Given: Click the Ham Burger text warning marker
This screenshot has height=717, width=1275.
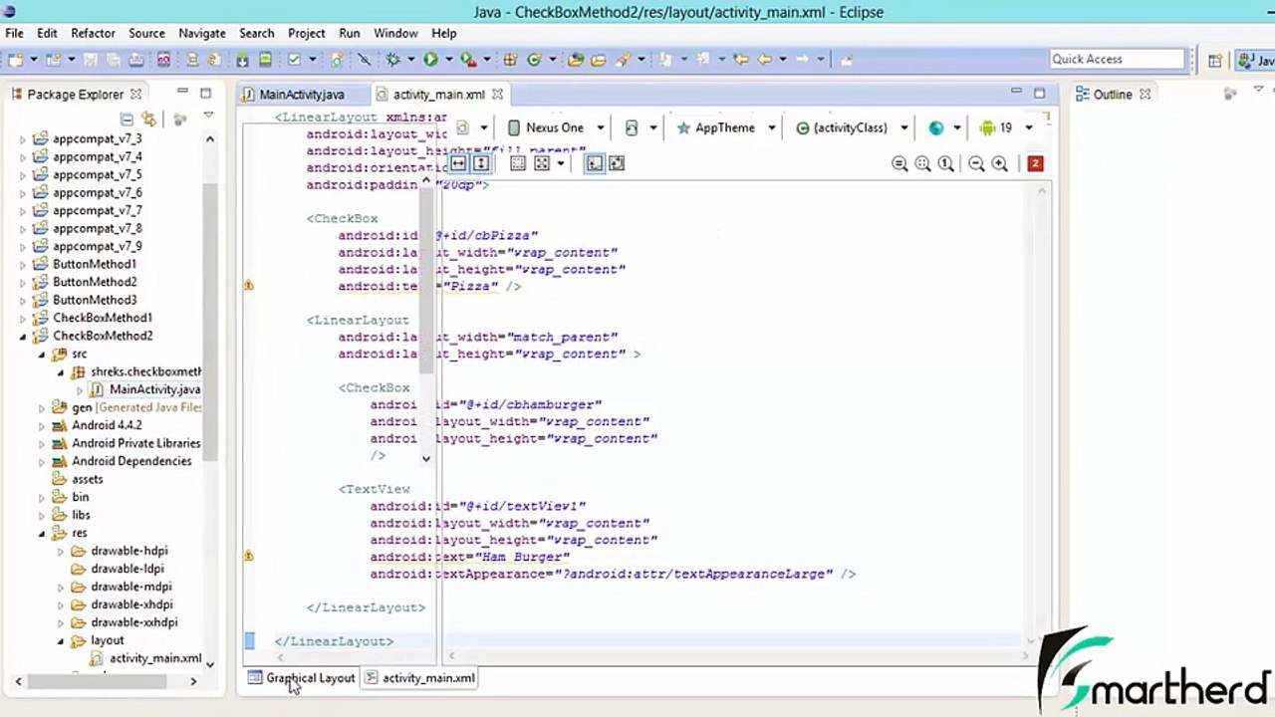Looking at the screenshot, I should (248, 556).
